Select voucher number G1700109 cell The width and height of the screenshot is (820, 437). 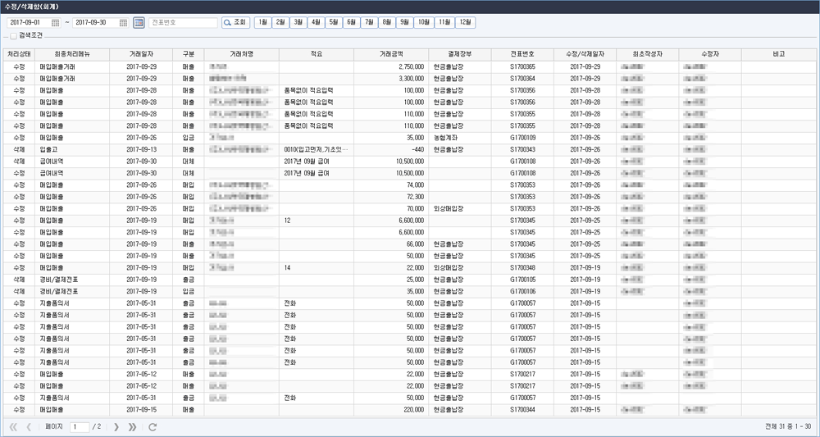click(522, 138)
